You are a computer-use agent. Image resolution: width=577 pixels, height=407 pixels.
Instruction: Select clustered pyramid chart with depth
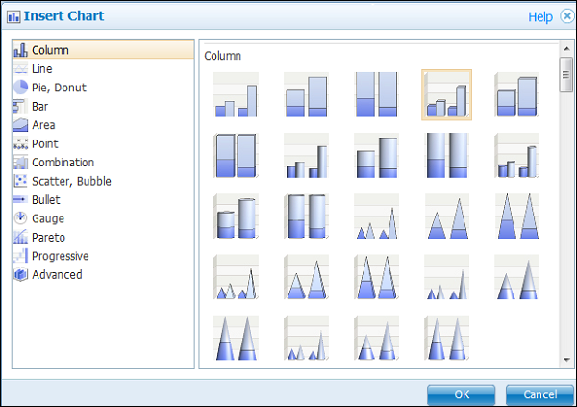(236, 277)
